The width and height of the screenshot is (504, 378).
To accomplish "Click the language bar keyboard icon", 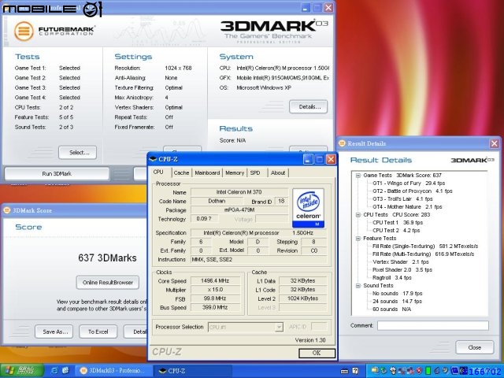I will [x=344, y=371].
